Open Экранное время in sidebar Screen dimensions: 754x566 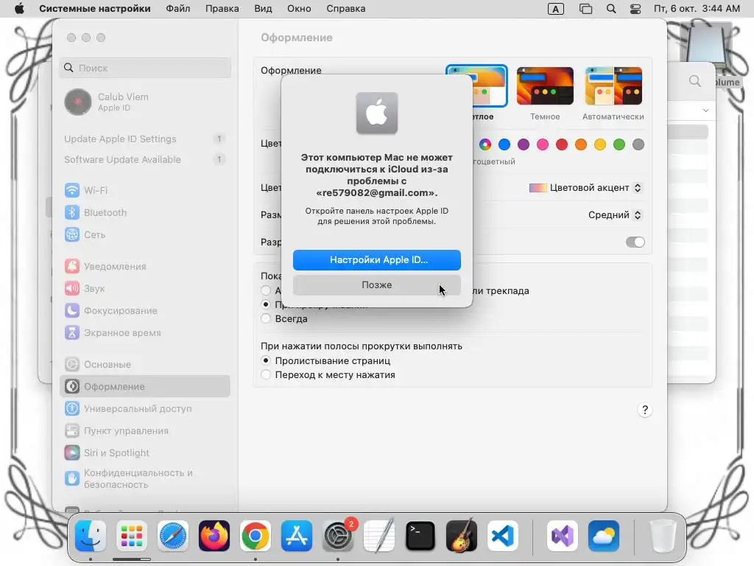tap(145, 332)
